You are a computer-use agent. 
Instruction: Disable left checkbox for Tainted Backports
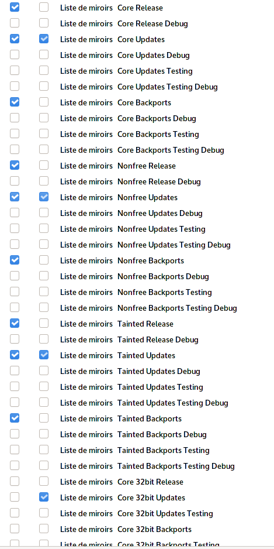pyautogui.click(x=15, y=418)
